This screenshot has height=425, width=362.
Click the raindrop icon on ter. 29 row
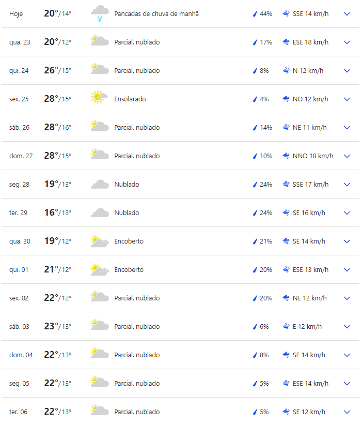click(255, 213)
